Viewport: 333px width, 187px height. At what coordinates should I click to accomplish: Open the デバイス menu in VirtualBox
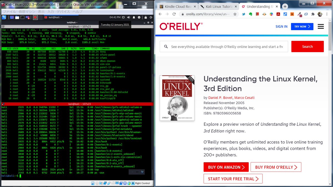63,12
